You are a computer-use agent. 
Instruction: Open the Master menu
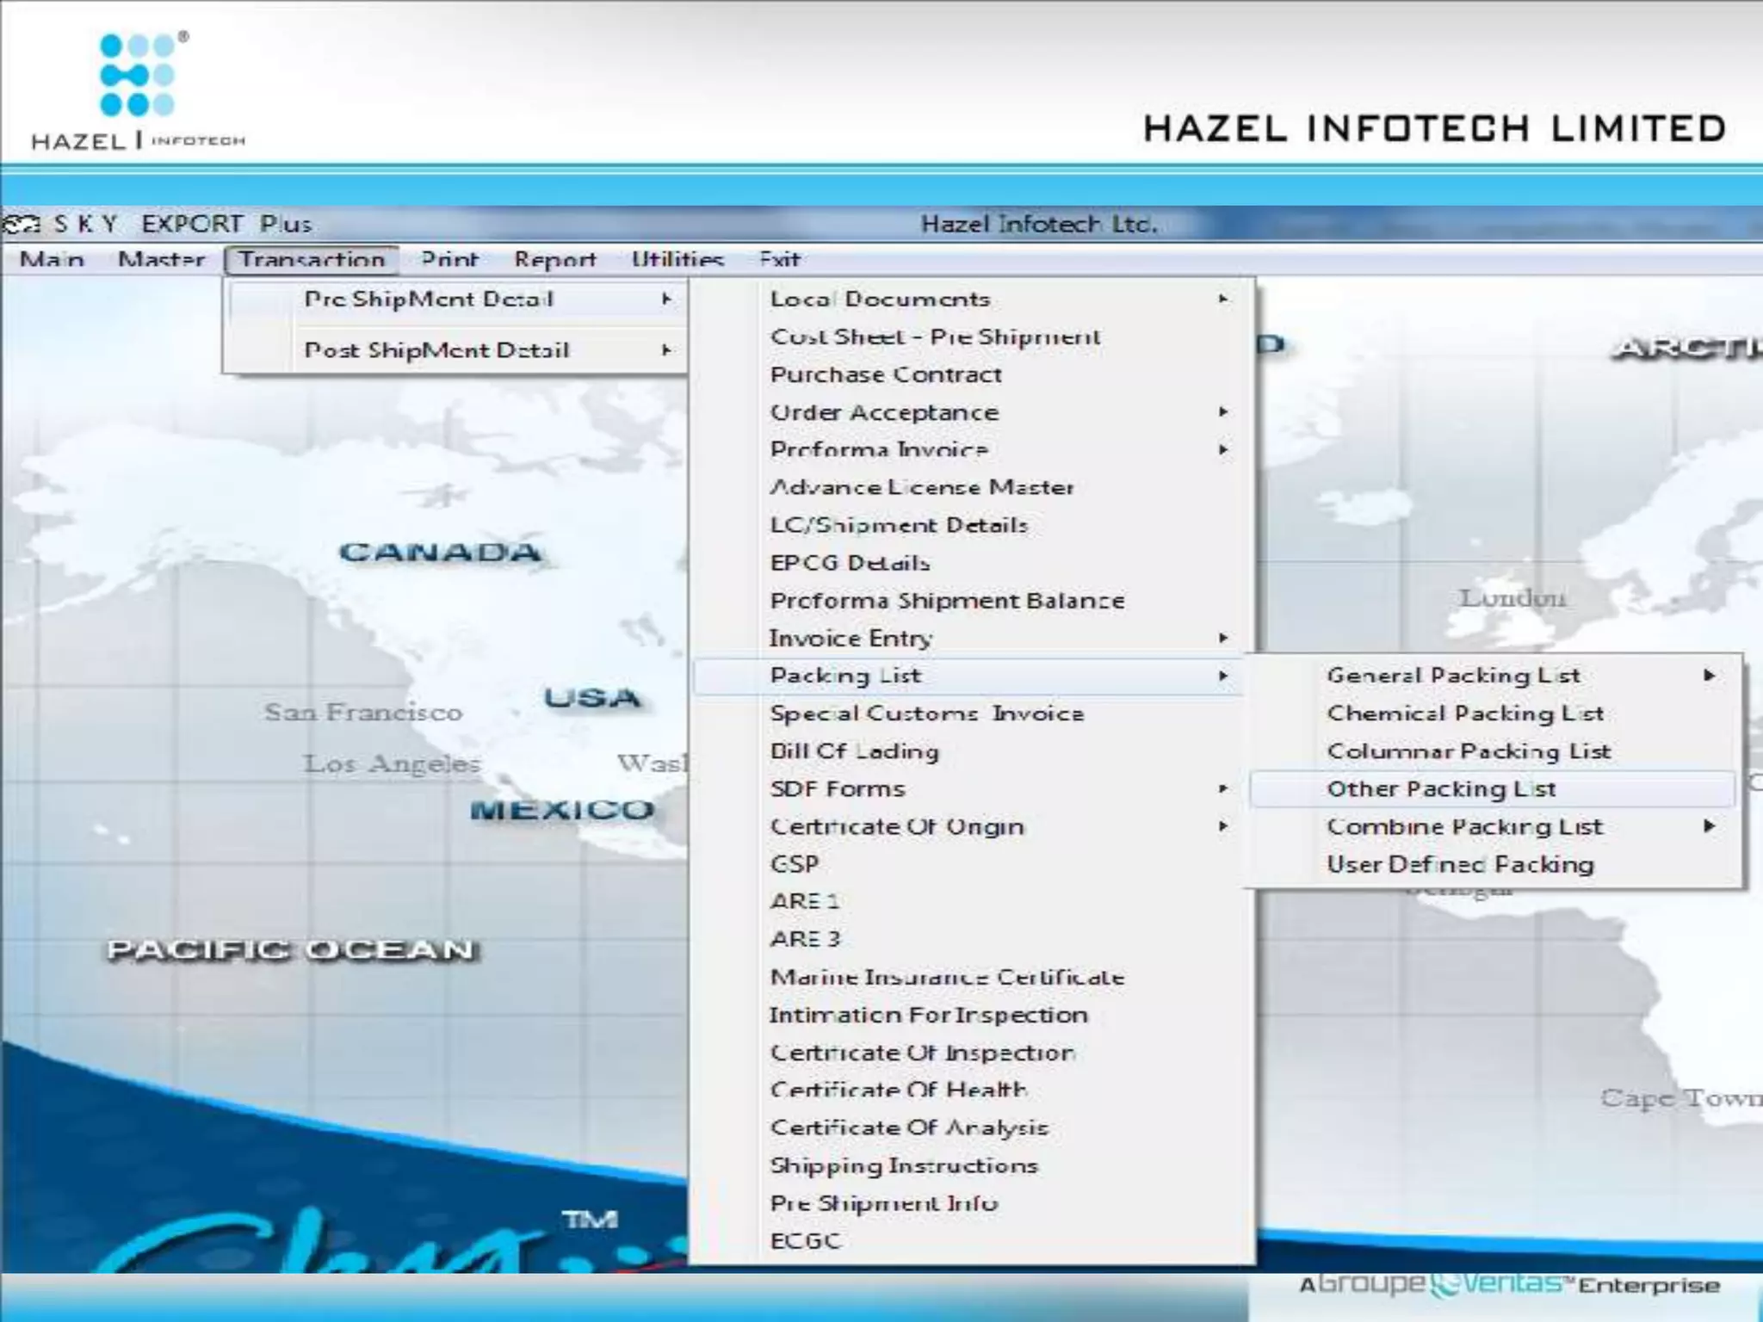click(x=161, y=259)
